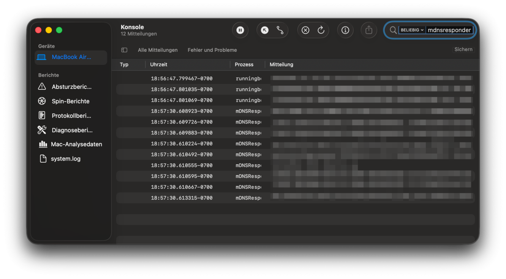Screen dimensions: 506x279
Task: Select the MacBook Air device
Action: [71, 57]
